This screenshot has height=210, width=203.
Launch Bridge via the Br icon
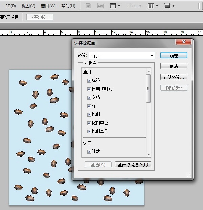coord(89,6)
